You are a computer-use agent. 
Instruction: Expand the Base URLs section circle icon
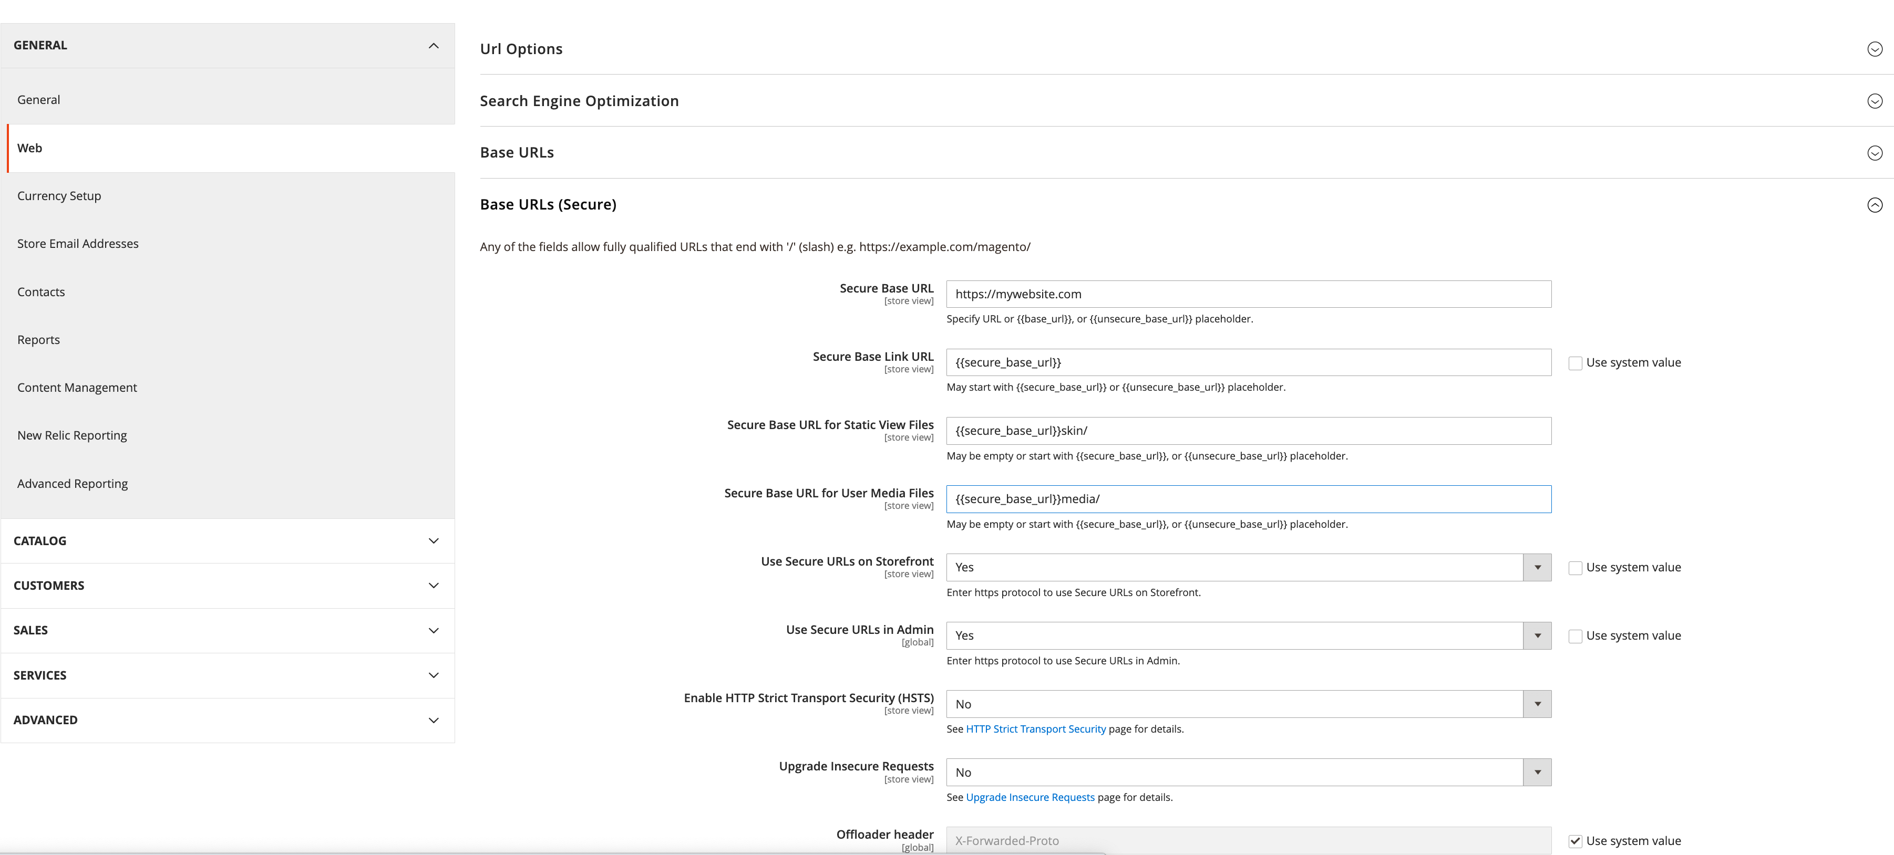1874,153
